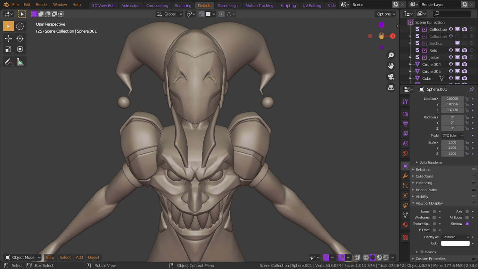Open the Render menu
The image size is (478, 269).
click(42, 5)
